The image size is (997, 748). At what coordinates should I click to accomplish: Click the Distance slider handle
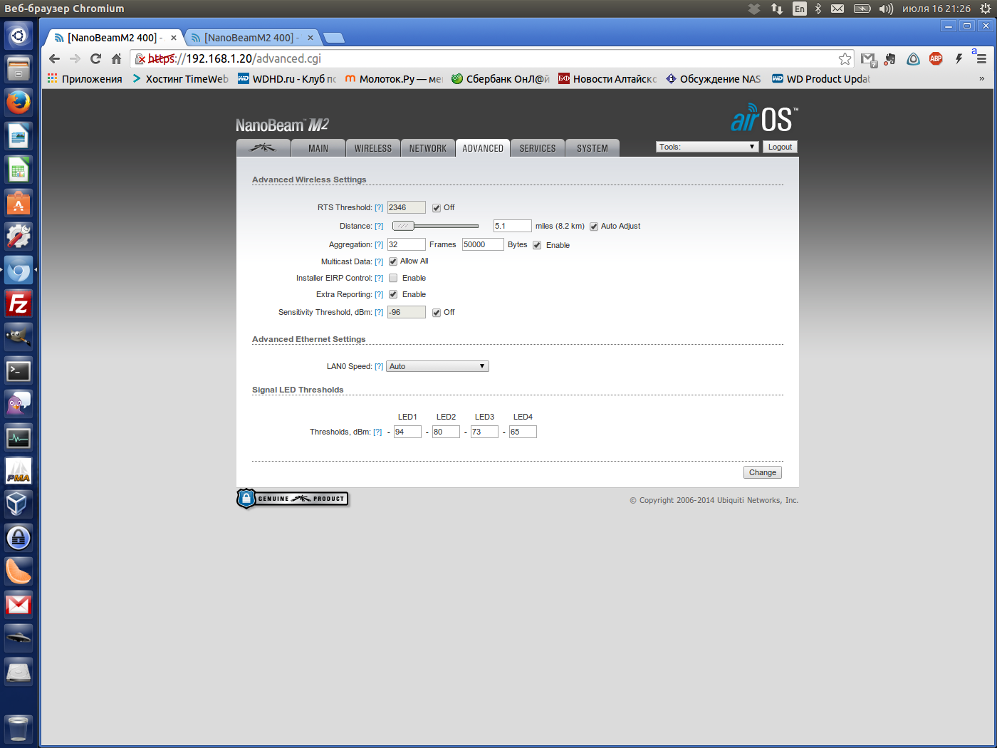click(403, 226)
